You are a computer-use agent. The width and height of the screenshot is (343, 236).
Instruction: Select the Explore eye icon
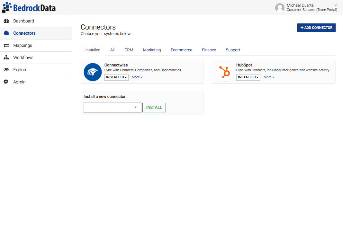(x=6, y=69)
